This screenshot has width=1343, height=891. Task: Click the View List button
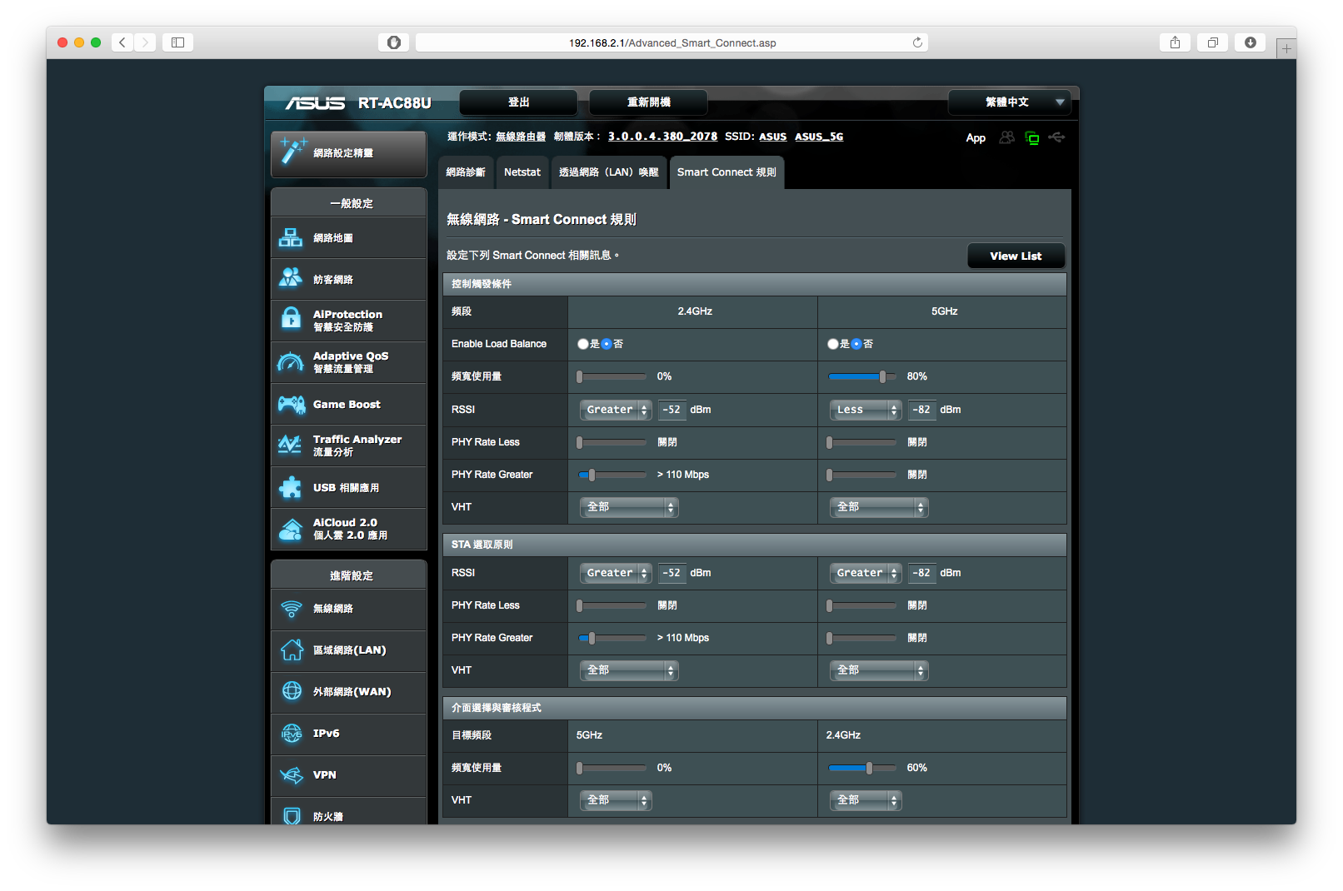(x=1016, y=256)
